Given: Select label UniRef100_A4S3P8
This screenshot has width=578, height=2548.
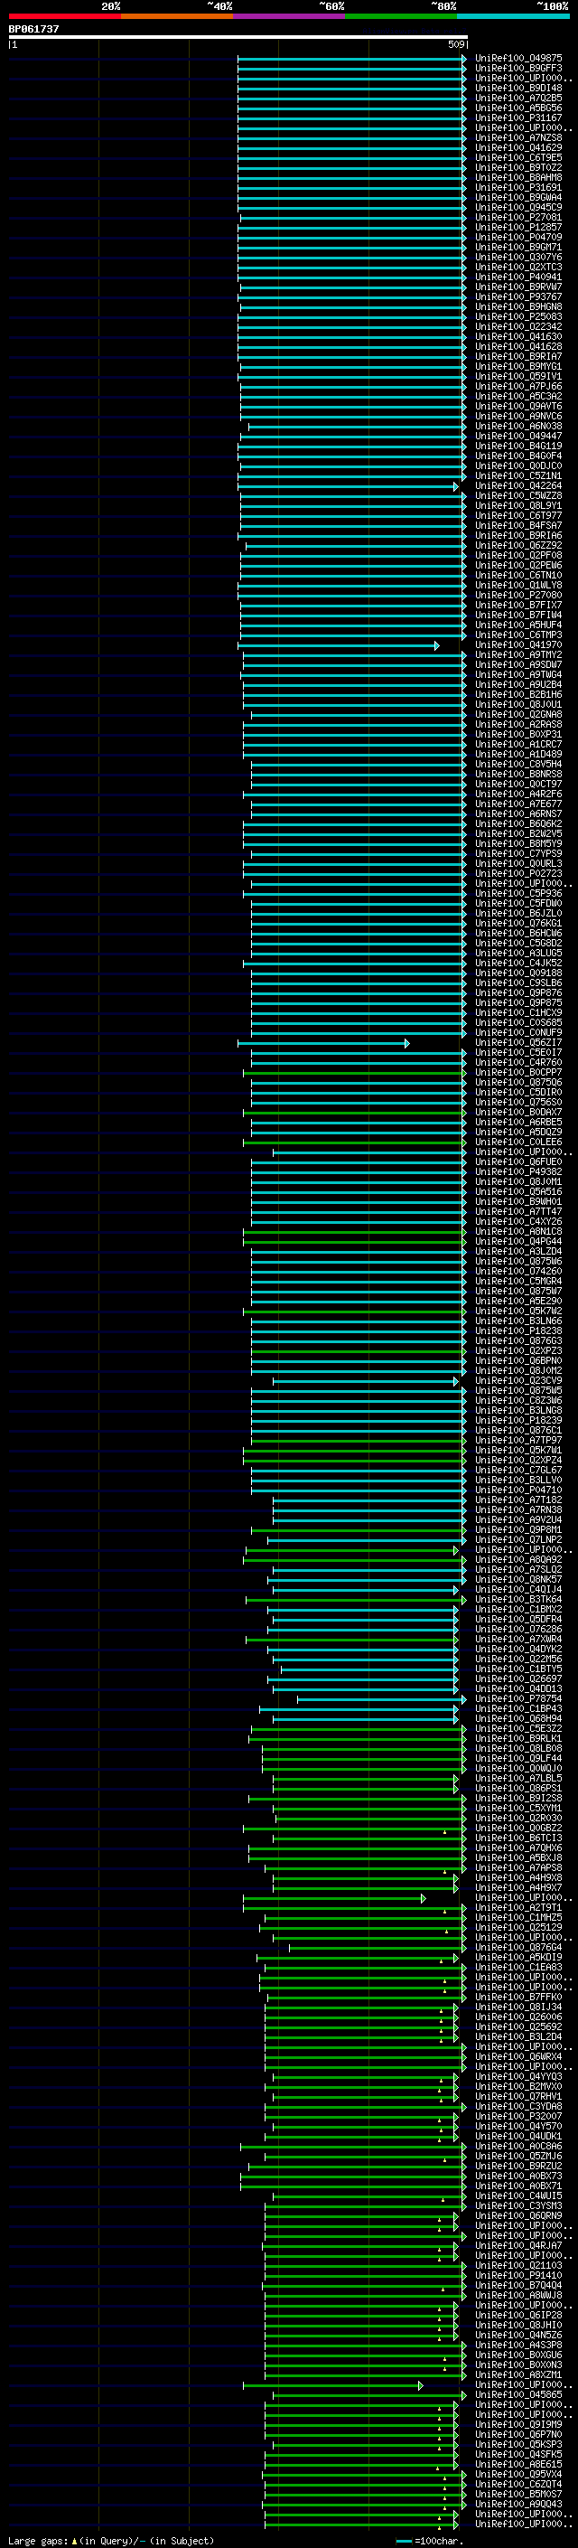Looking at the screenshot, I should tap(518, 2346).
